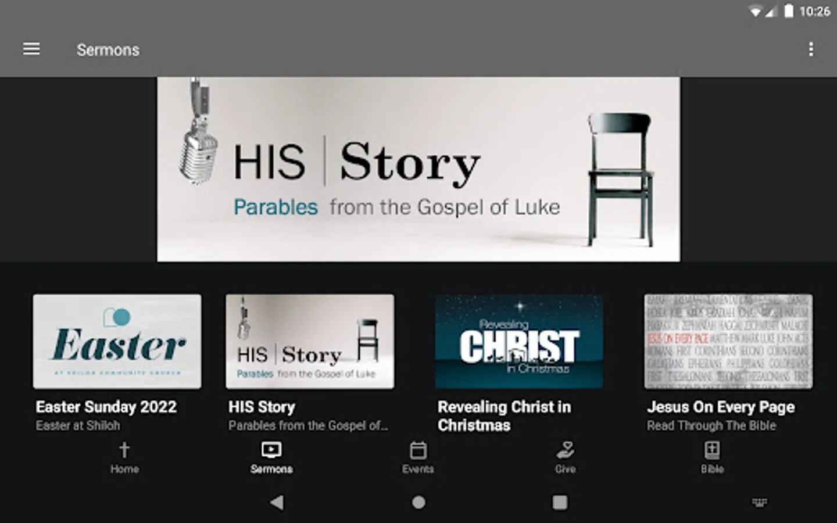The height and width of the screenshot is (523, 837).
Task: Tap the battery status icon
Action: point(789,11)
